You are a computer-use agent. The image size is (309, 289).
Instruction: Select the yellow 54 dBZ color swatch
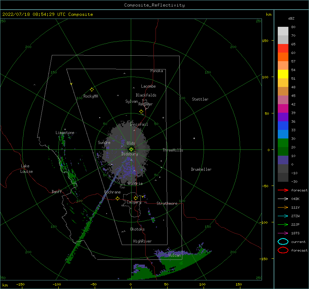283,74
